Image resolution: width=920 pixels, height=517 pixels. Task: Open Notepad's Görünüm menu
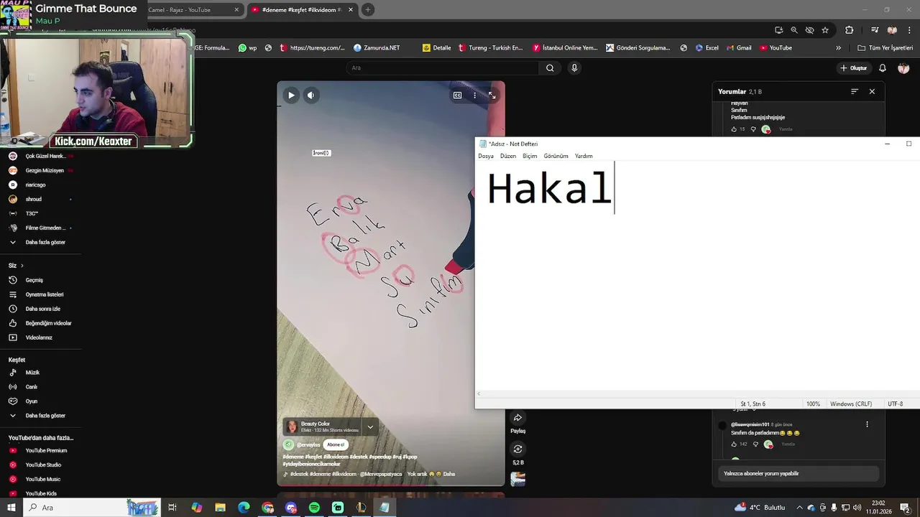(x=556, y=156)
